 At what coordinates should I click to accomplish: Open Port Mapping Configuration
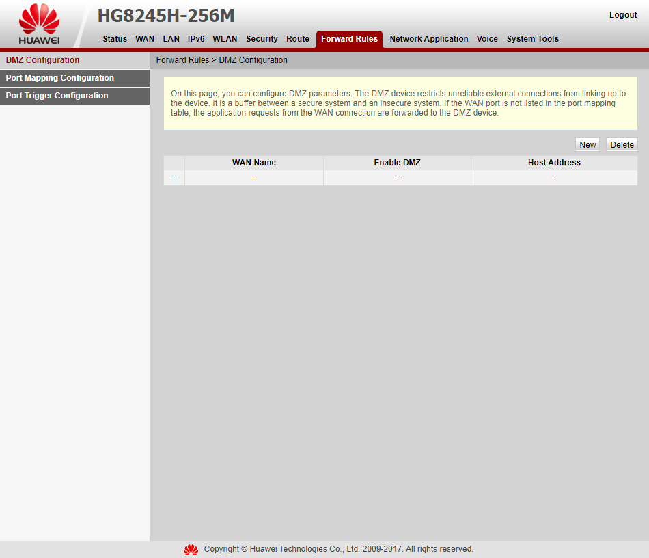59,78
